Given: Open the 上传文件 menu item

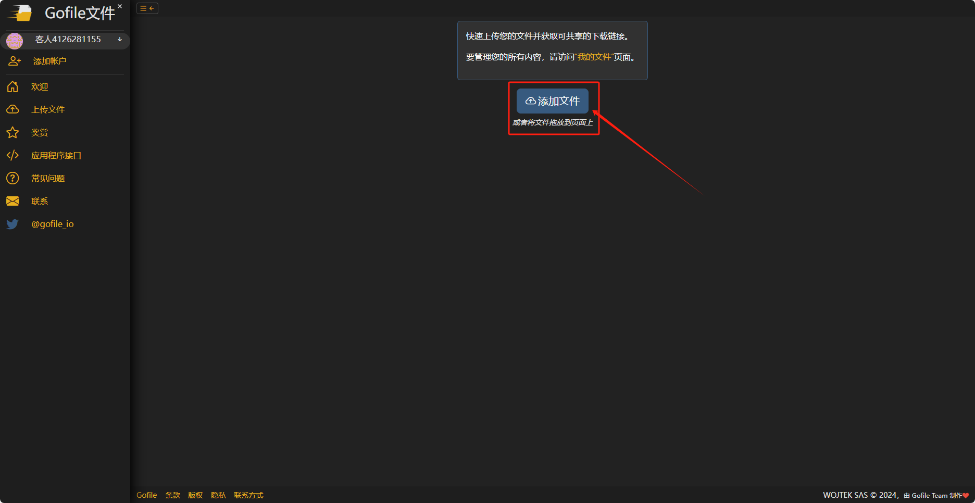Looking at the screenshot, I should [x=48, y=110].
